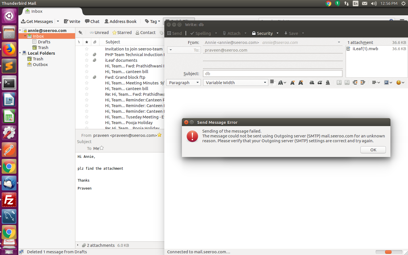Viewport: 408px width, 255px height.
Task: Apply bulleted list formatting
Action: pos(339,82)
